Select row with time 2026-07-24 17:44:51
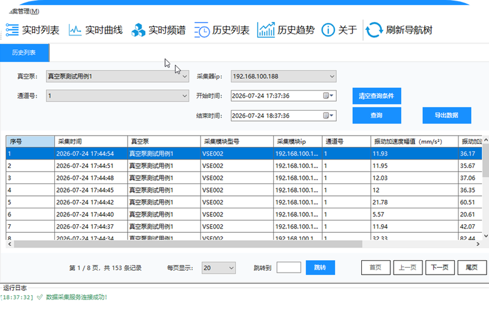 coord(244,166)
